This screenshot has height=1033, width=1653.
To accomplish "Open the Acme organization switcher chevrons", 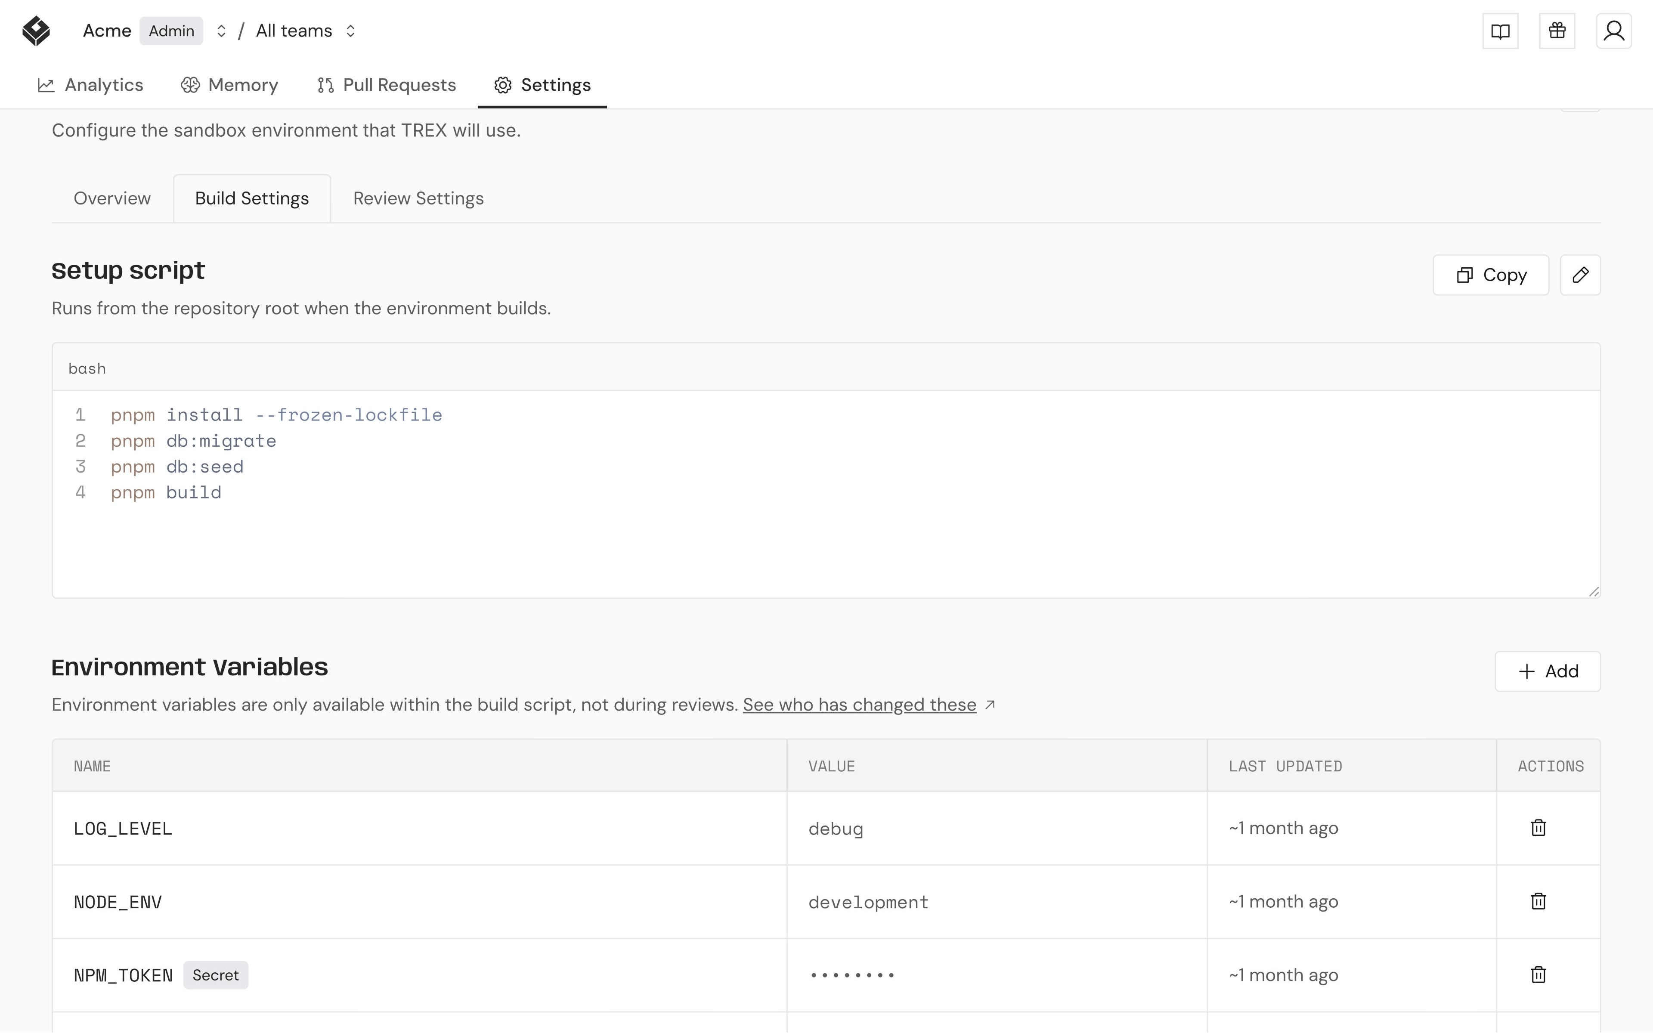I will (221, 31).
